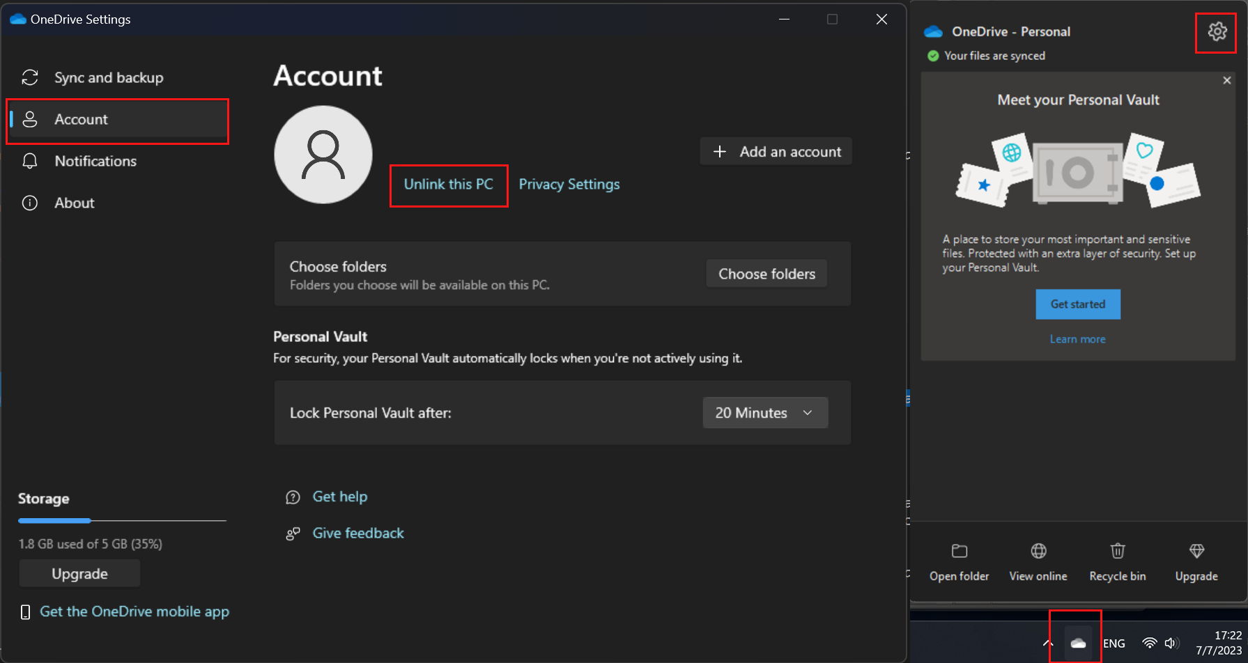The width and height of the screenshot is (1248, 663).
Task: Click the Personal Vault safe illustration
Action: pyautogui.click(x=1077, y=171)
